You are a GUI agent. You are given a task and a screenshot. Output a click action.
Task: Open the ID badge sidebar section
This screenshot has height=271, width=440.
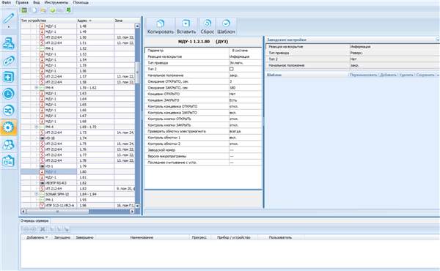8,161
